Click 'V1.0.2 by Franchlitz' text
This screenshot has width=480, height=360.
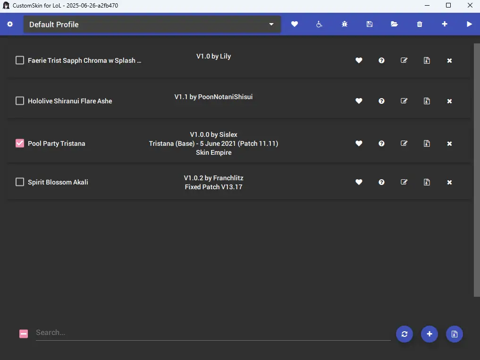pyautogui.click(x=214, y=178)
